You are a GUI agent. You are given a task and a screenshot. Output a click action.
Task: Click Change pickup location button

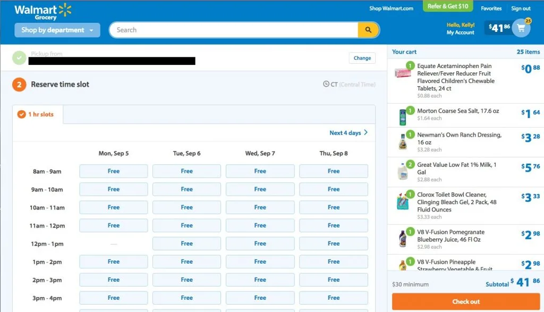(x=362, y=58)
